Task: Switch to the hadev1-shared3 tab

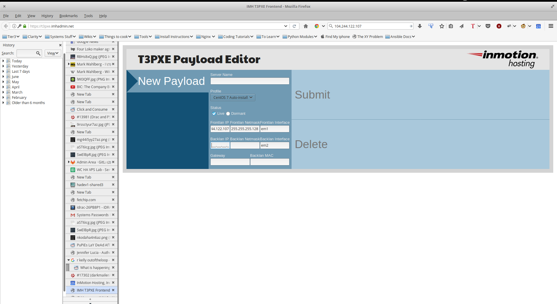Action: click(x=90, y=185)
